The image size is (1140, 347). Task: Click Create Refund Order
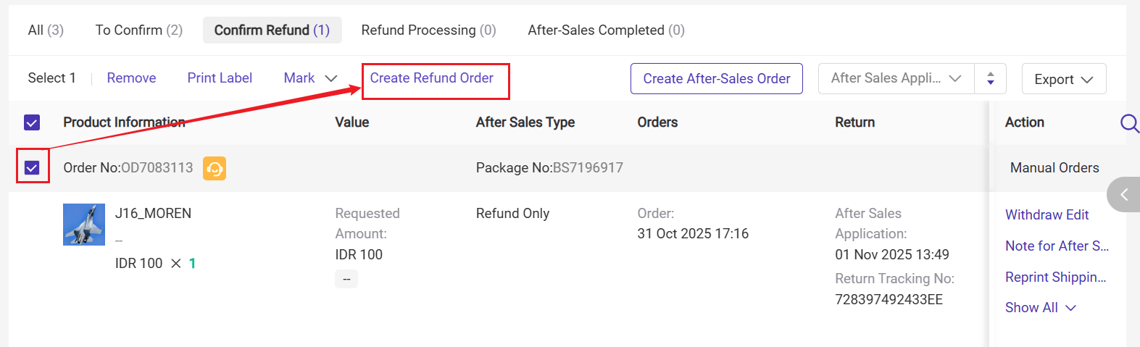pyautogui.click(x=432, y=78)
